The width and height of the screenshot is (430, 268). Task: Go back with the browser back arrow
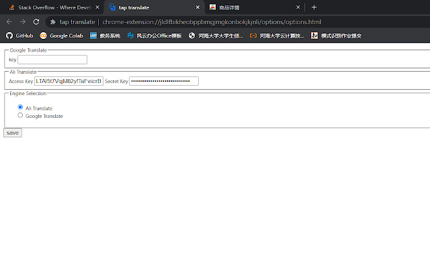point(9,22)
